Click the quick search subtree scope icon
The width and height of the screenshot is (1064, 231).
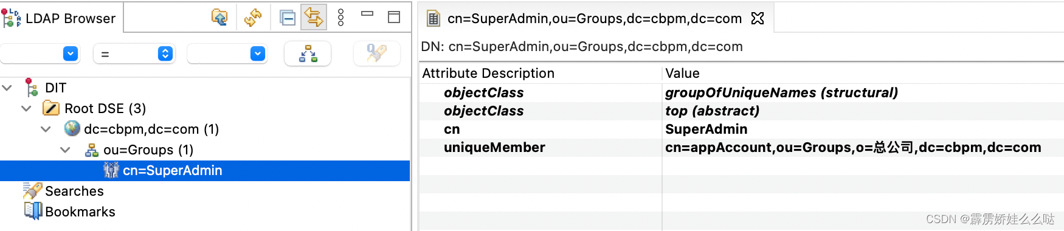308,54
